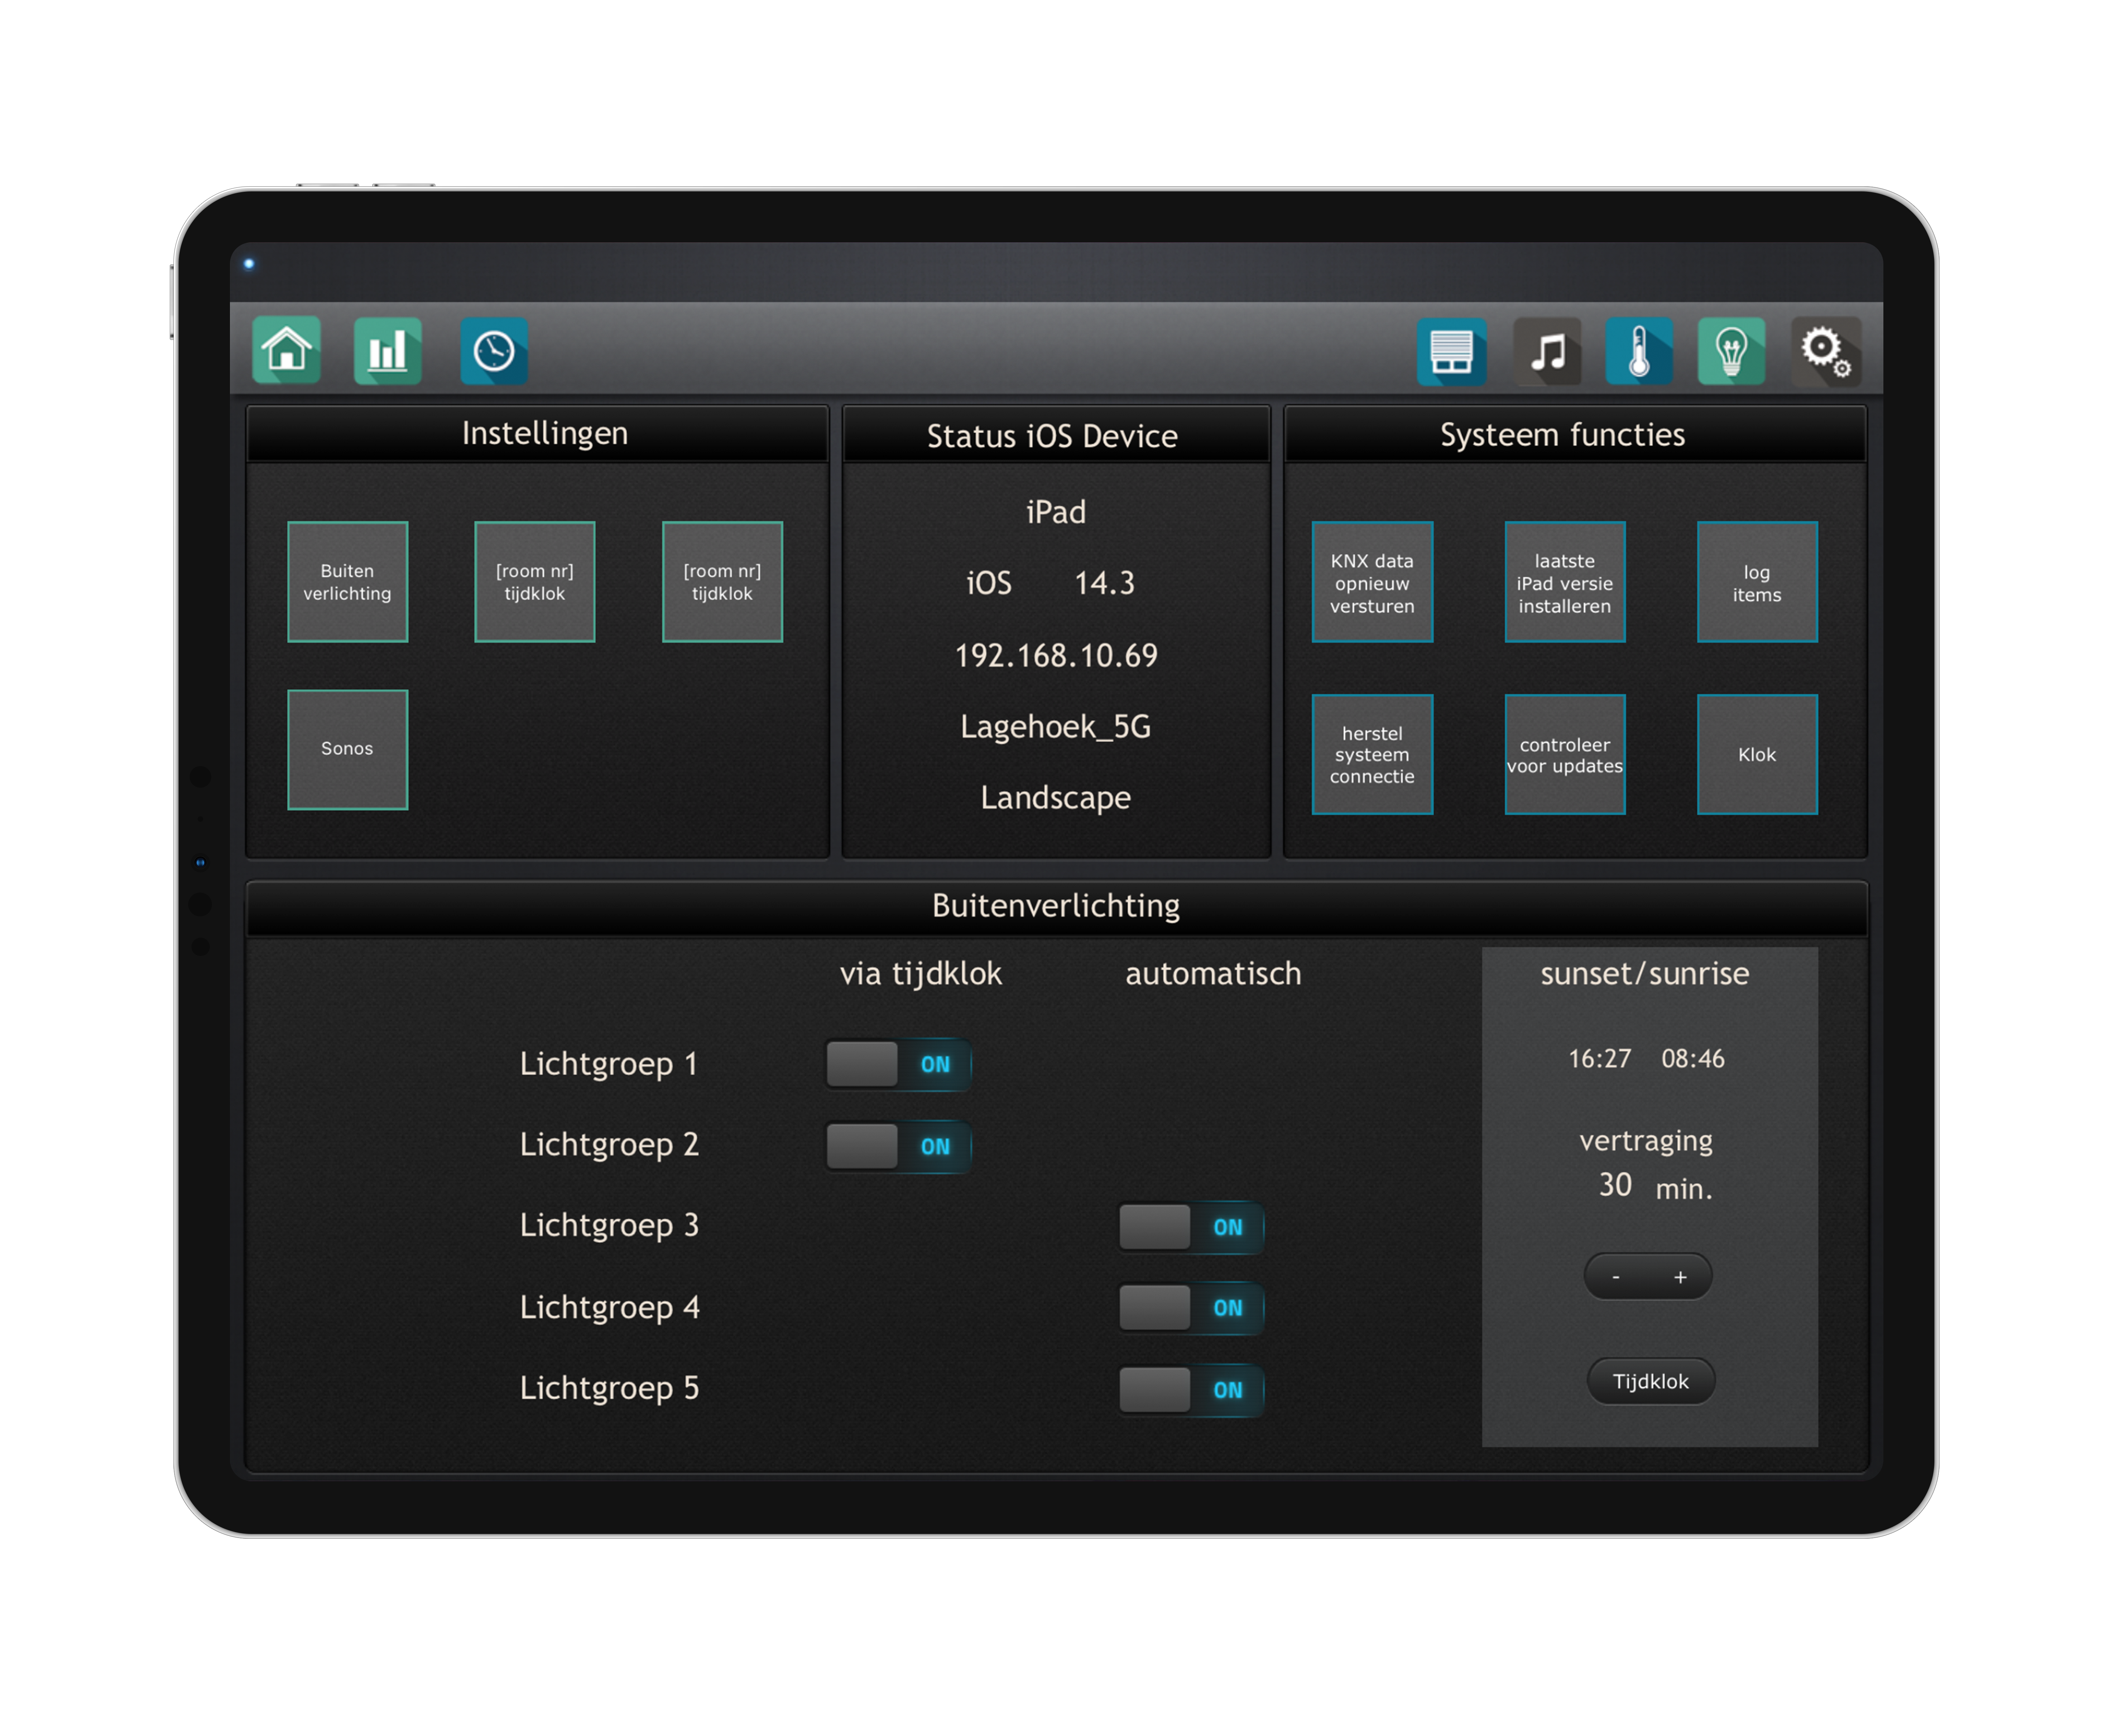
Task: Open the log items tile
Action: [x=1757, y=582]
